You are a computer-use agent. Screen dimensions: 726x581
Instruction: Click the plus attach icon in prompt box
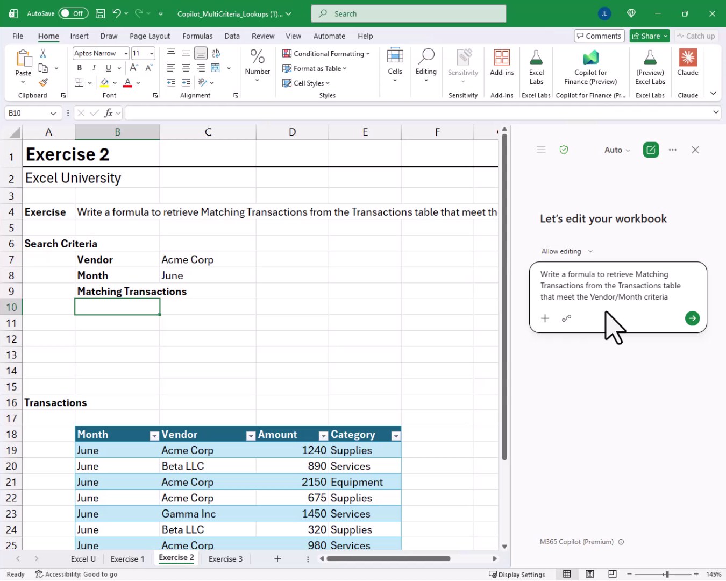pyautogui.click(x=545, y=318)
